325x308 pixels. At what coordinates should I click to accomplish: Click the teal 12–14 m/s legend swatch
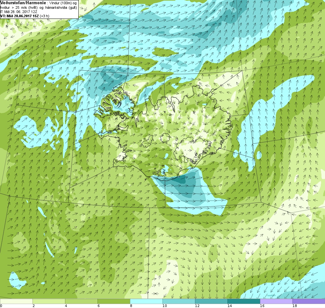(x=211, y=301)
